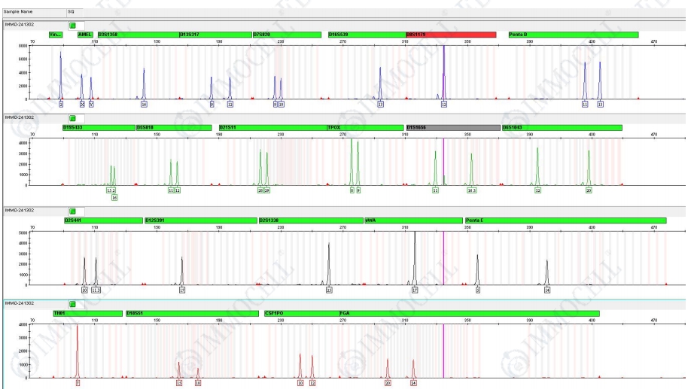691x389 pixels.
Task: Click D16S539 allele label 13
Action: coord(380,105)
